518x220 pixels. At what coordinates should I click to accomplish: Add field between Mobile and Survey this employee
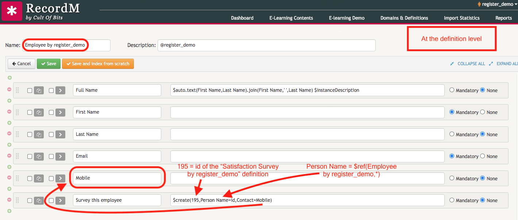click(9, 189)
